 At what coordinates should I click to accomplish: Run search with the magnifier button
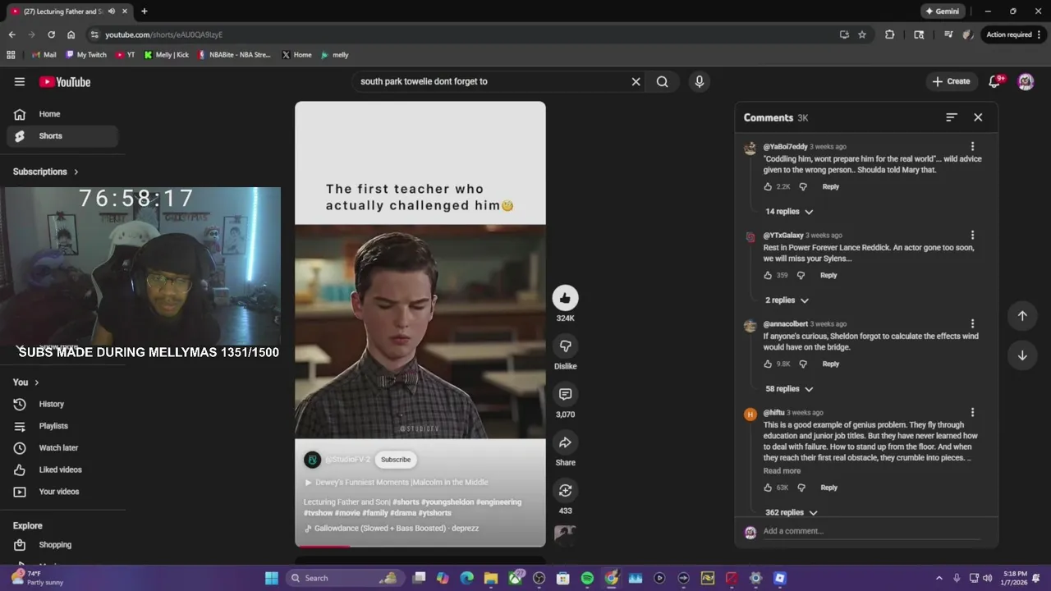point(663,81)
